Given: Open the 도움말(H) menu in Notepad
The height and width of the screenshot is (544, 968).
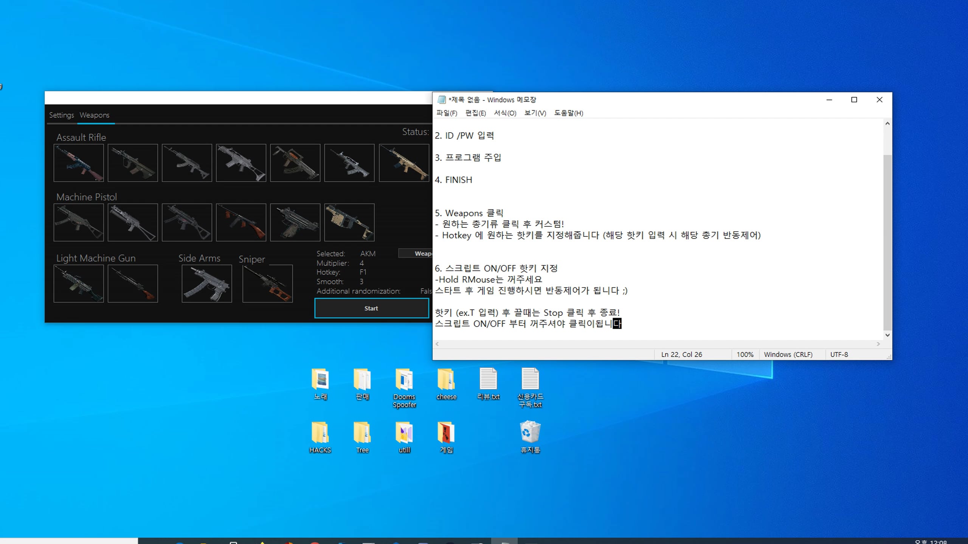Looking at the screenshot, I should coord(568,113).
